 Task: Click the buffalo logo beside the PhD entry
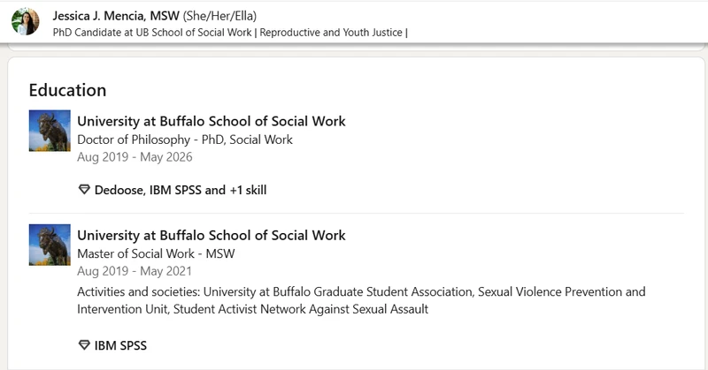pos(50,131)
